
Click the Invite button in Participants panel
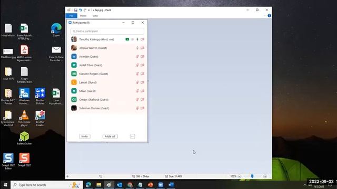(x=84, y=136)
